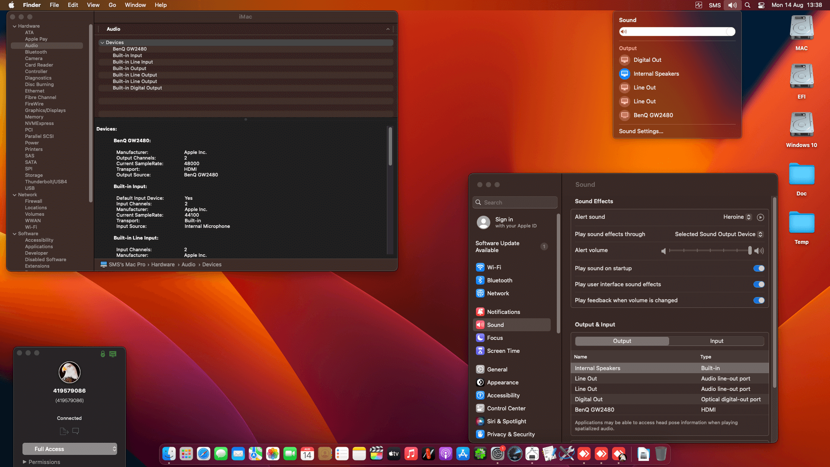Adjust the Alert volume slider
The width and height of the screenshot is (830, 467).
pos(710,251)
